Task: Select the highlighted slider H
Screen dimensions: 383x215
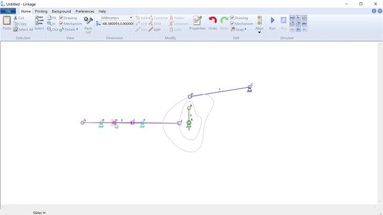Action: click(x=114, y=122)
